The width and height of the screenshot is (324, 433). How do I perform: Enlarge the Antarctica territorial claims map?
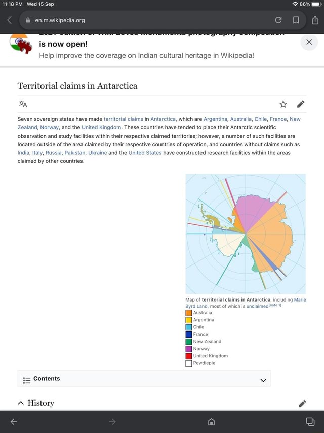246,234
